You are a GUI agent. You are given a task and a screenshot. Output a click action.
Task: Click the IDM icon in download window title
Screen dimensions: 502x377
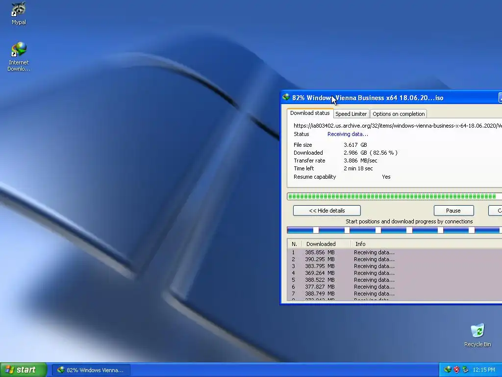pyautogui.click(x=286, y=98)
